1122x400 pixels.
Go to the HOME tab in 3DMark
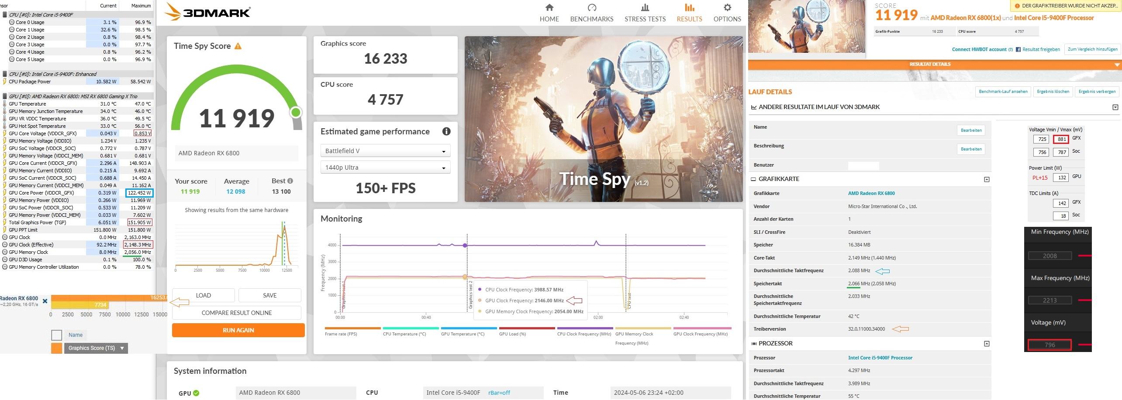tap(549, 13)
